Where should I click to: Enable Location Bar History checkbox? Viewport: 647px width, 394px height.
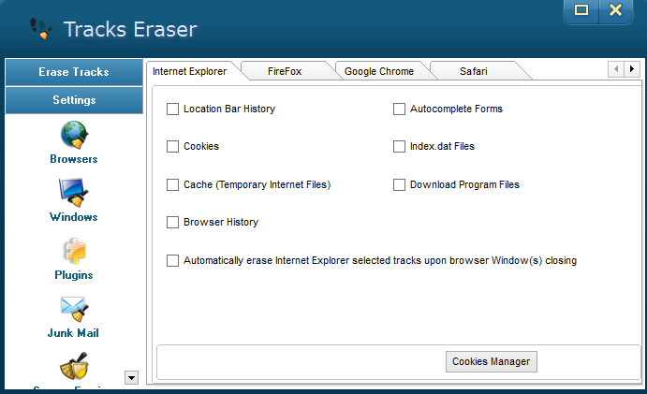point(172,109)
